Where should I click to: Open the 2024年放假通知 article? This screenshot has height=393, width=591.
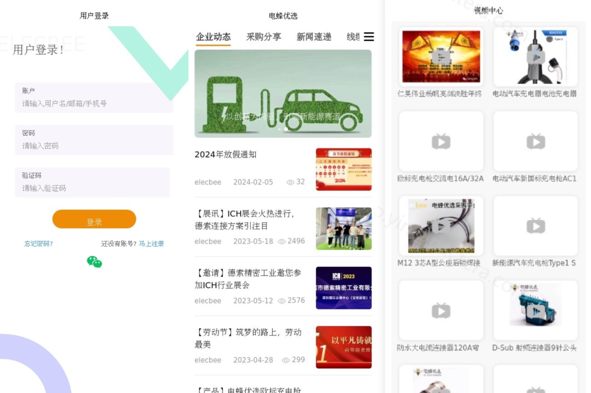point(225,155)
